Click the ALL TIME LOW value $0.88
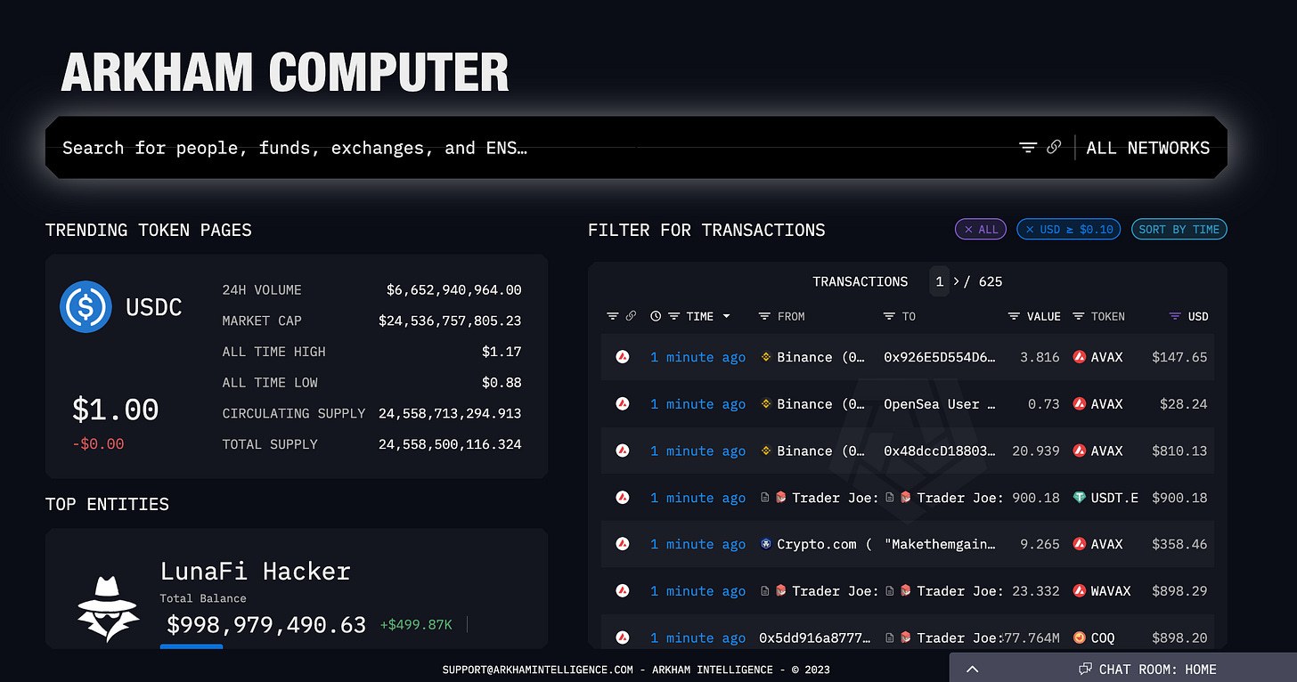 (502, 382)
